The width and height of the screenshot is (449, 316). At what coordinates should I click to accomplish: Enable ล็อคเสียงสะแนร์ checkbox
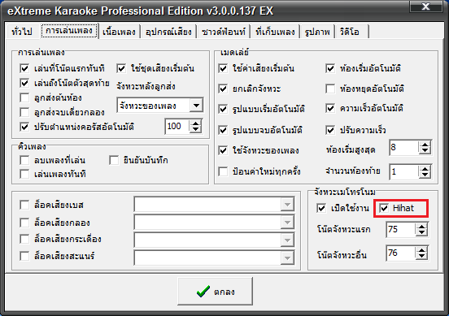[24, 256]
